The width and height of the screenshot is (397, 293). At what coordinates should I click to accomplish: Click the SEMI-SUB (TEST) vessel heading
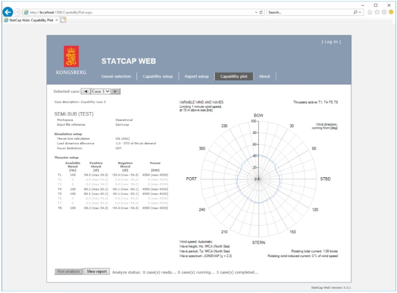tap(74, 114)
